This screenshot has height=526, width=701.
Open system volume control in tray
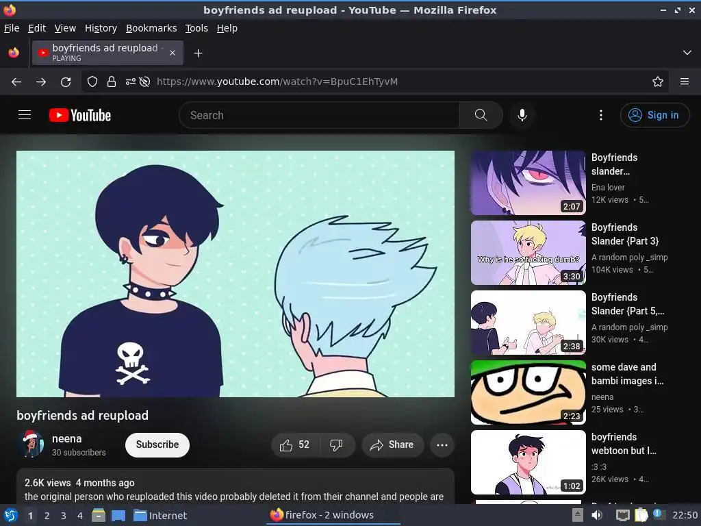pos(597,515)
